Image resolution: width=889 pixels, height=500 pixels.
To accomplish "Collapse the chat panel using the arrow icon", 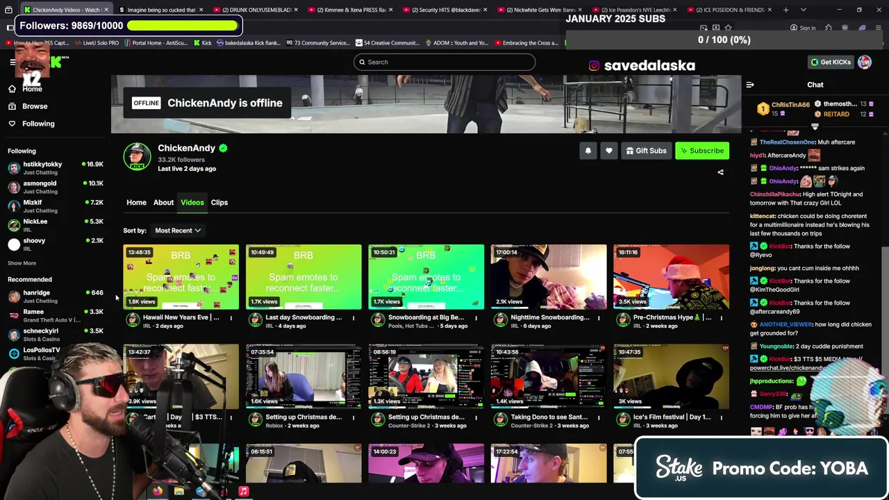I will [750, 85].
